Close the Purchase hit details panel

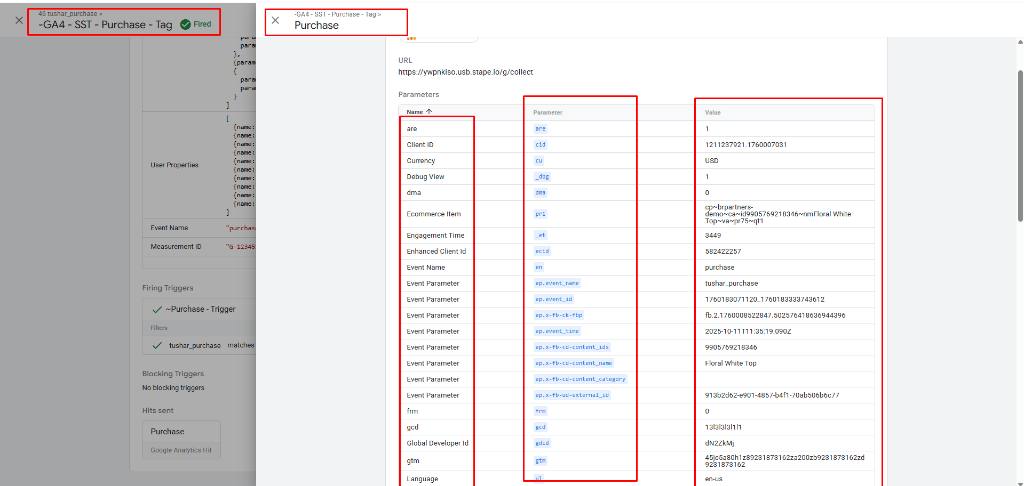pos(275,20)
